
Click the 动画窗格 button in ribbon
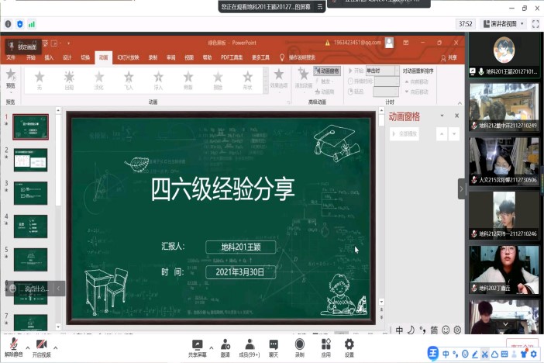click(327, 71)
